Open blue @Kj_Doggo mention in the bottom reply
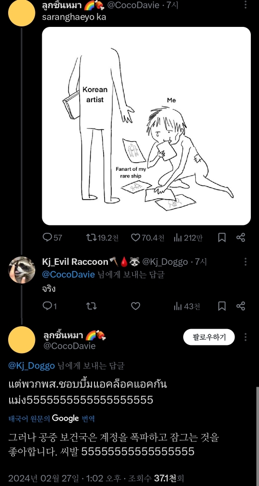259x486 pixels. point(32,366)
